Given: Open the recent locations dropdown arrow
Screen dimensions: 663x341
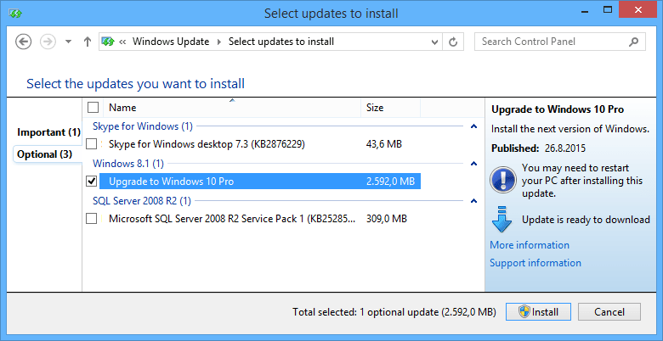Looking at the screenshot, I should (69, 42).
